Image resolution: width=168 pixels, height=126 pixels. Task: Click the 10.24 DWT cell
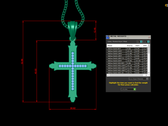(x=139, y=61)
